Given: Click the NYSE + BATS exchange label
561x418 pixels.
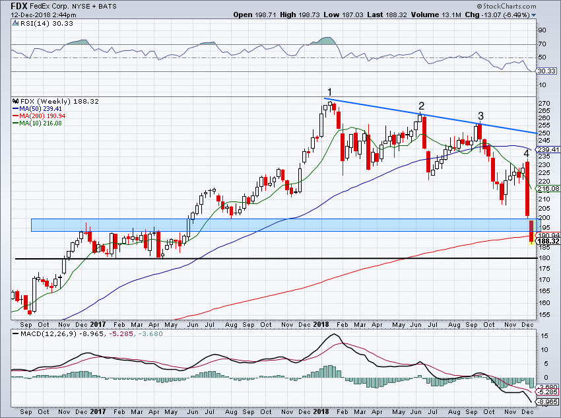Looking at the screenshot, I should pyautogui.click(x=94, y=6).
